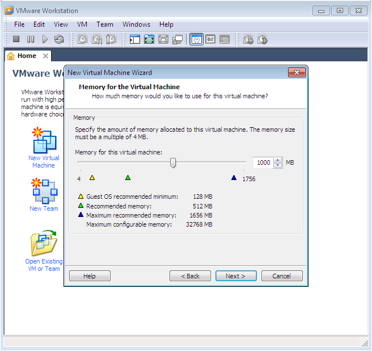The width and height of the screenshot is (372, 351).
Task: Click green triangle beside Recommended memory label
Action: 81,206
